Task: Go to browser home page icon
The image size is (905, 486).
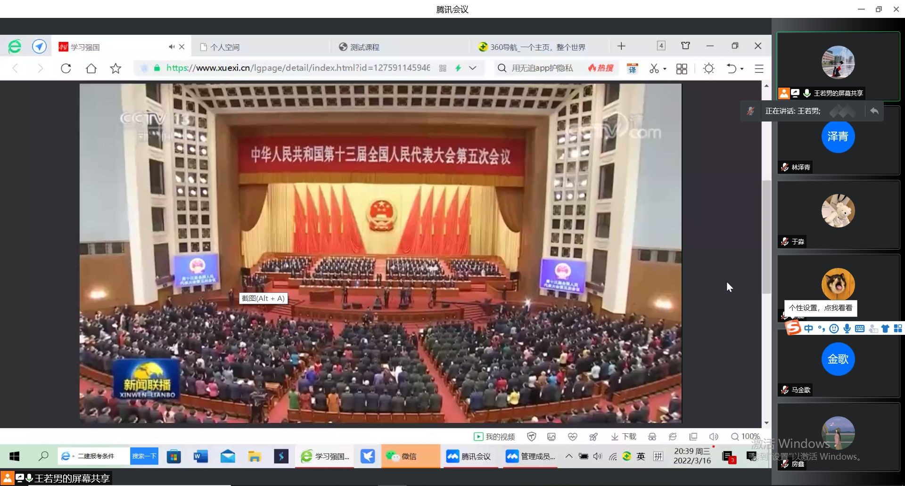Action: pos(91,68)
